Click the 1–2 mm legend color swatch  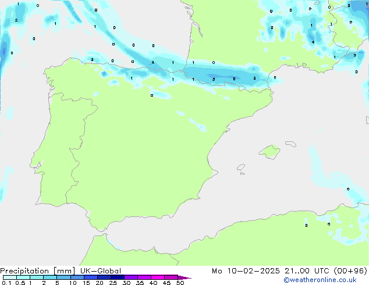pyautogui.click(x=37, y=277)
